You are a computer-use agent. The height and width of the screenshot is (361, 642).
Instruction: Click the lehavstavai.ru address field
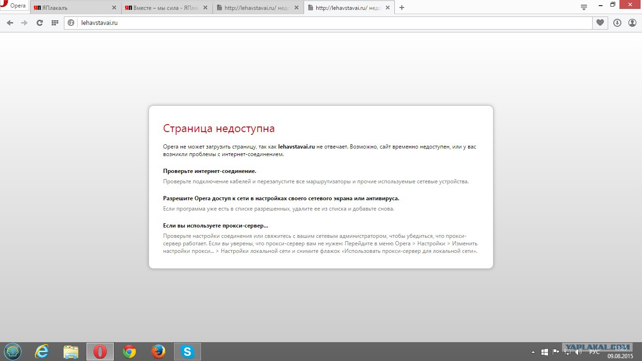pos(328,23)
